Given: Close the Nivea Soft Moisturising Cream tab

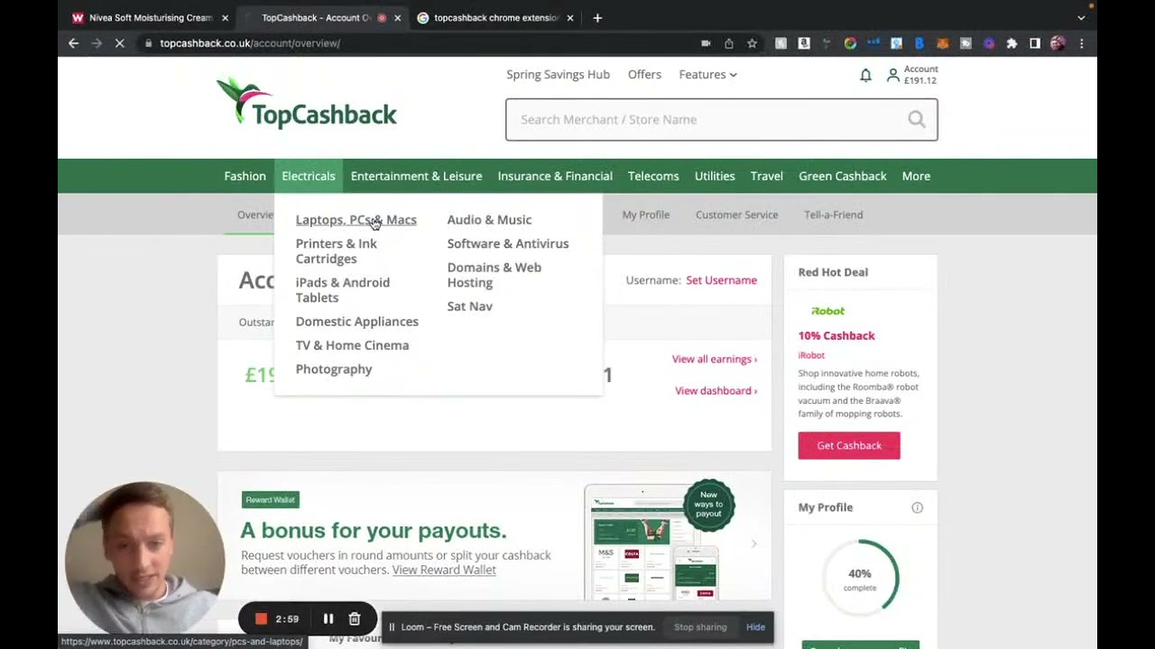Looking at the screenshot, I should coord(225,18).
